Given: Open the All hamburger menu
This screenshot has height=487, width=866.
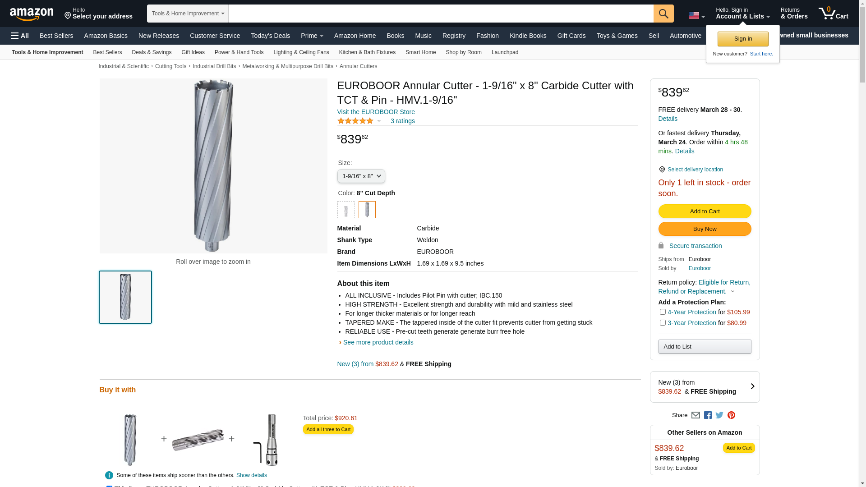Looking at the screenshot, I should (20, 36).
